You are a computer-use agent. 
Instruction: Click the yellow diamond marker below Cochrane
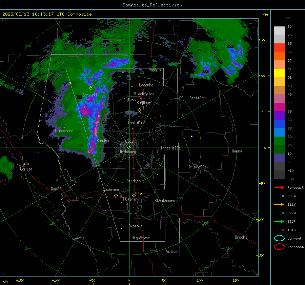(116, 196)
